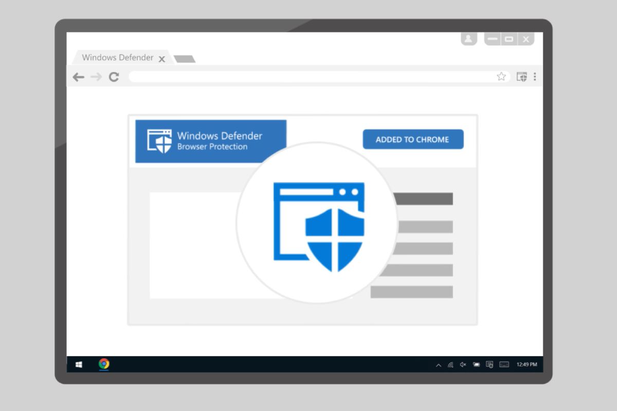Click inside the address bar
617x411 pixels.
click(308, 76)
